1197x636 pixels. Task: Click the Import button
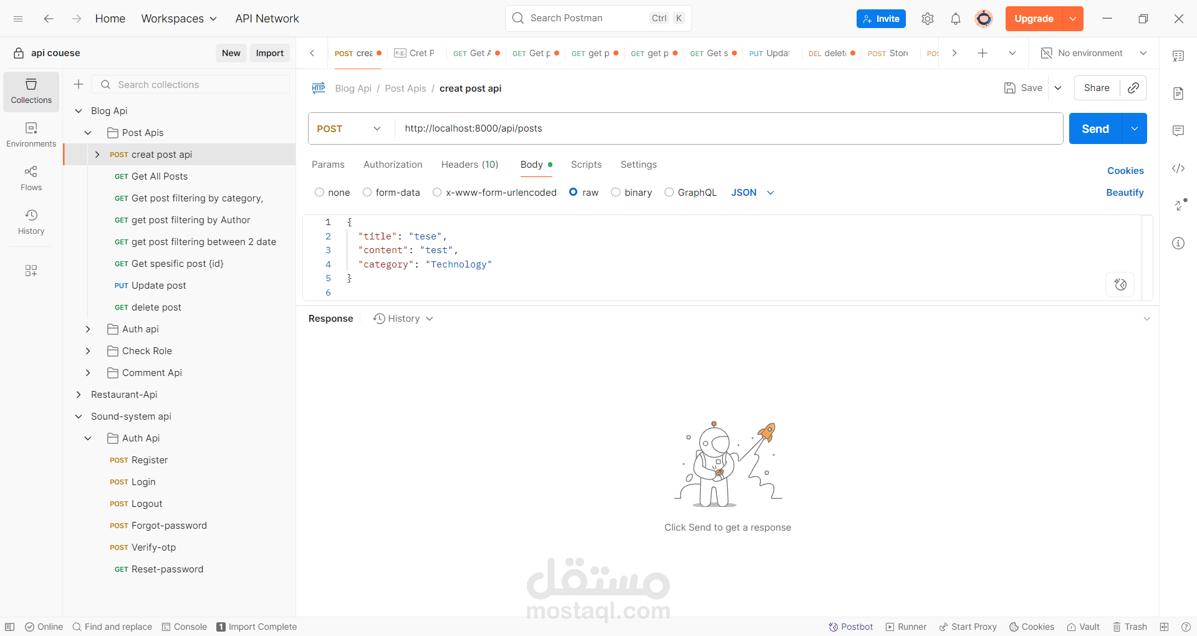(x=269, y=53)
